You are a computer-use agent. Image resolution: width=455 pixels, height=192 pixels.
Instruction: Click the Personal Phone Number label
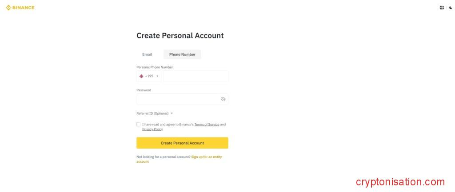point(155,67)
